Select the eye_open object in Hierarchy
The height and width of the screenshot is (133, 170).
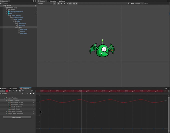[x=23, y=33]
